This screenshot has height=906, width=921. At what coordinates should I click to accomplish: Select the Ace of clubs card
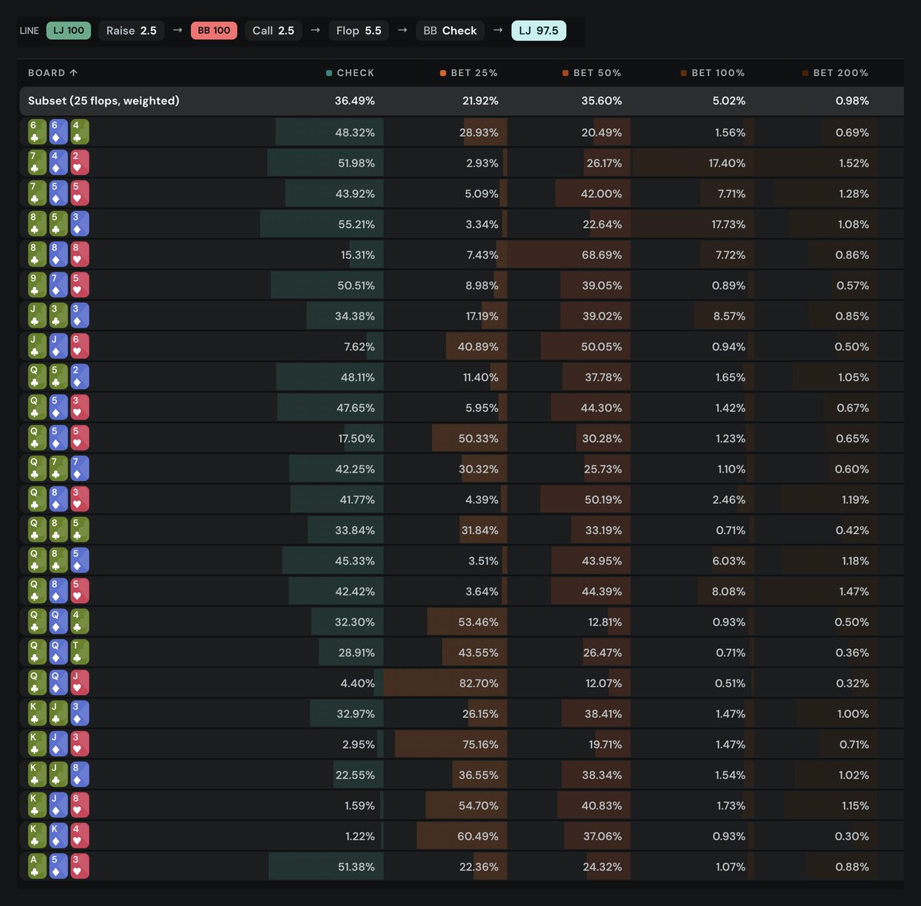pyautogui.click(x=37, y=866)
